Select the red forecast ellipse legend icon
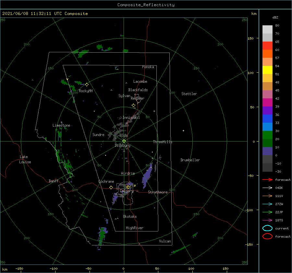This screenshot has height=273, width=292. click(267, 236)
